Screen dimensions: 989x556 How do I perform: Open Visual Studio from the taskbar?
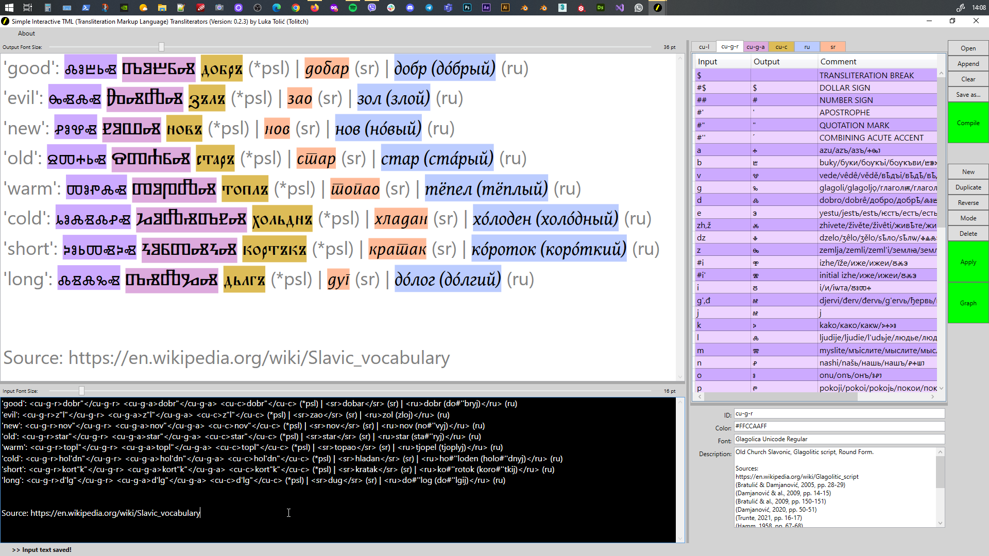pos(620,8)
